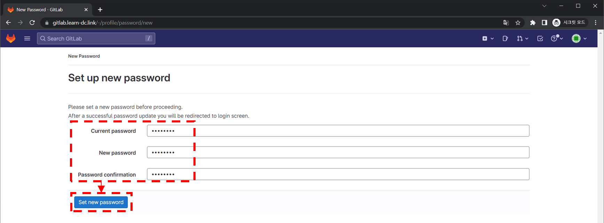Expand the create new plus dropdown
The width and height of the screenshot is (604, 223).
click(488, 39)
